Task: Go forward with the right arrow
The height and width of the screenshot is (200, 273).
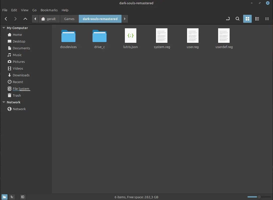Action: [15, 19]
